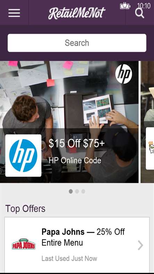
Task: Tap the partially visible next offer logo
Action: click(150, 148)
